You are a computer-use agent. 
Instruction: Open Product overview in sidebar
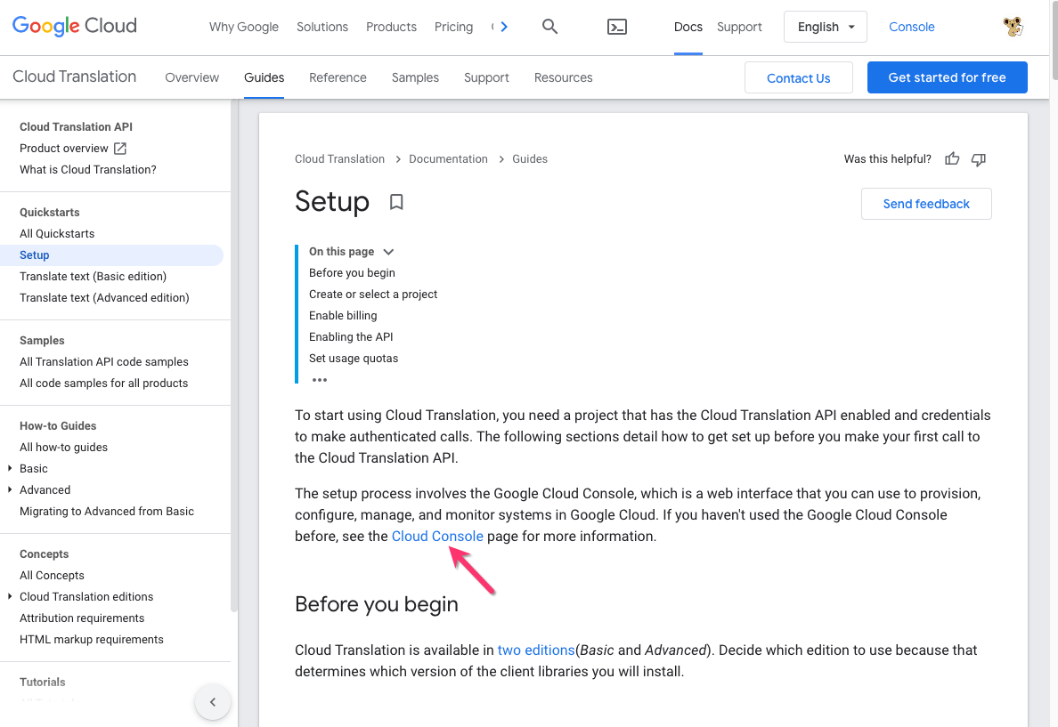click(x=63, y=149)
